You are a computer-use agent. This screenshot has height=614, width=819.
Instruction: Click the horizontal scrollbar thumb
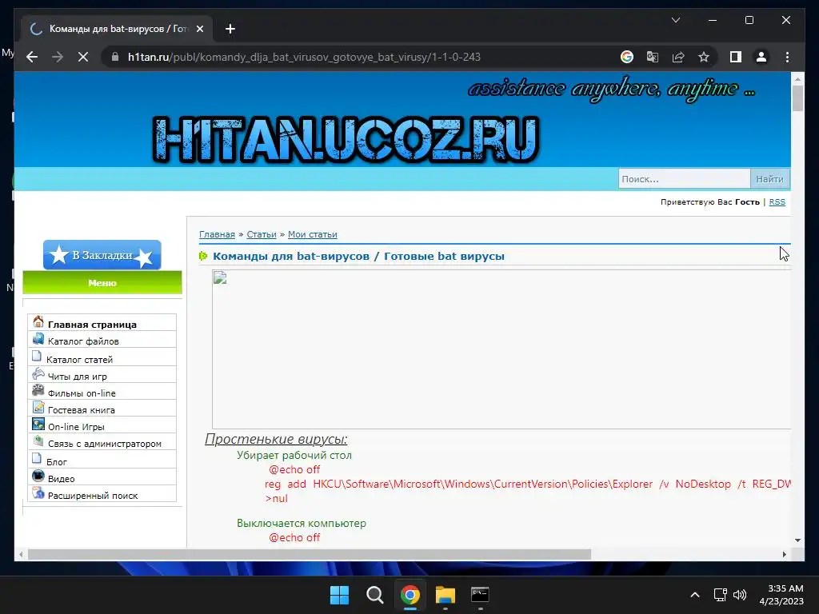tap(310, 555)
